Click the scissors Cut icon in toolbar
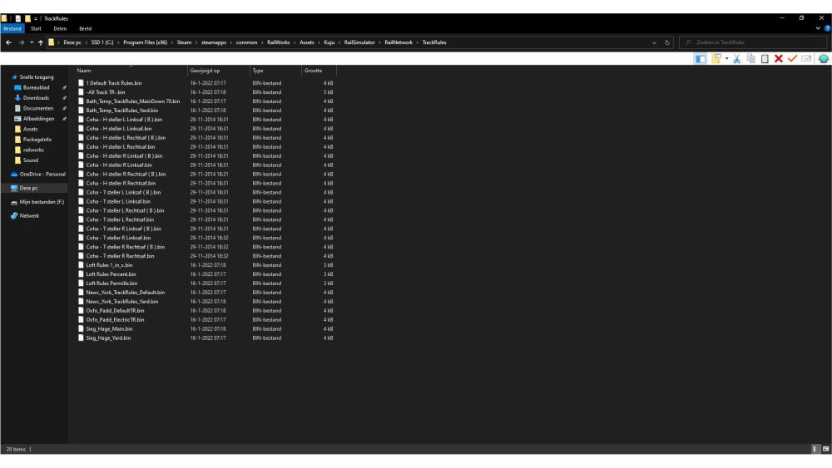Screen dimensions: 832x468 (737, 58)
